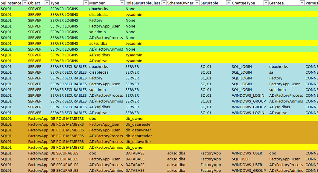Click AD\sqlsvc grantee cell

(x=278, y=113)
